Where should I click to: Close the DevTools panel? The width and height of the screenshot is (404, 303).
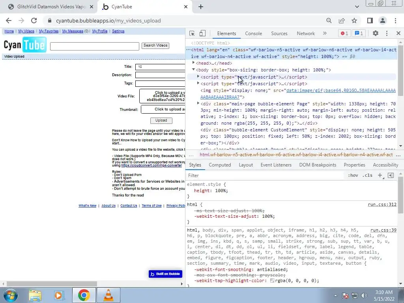tap(398, 33)
